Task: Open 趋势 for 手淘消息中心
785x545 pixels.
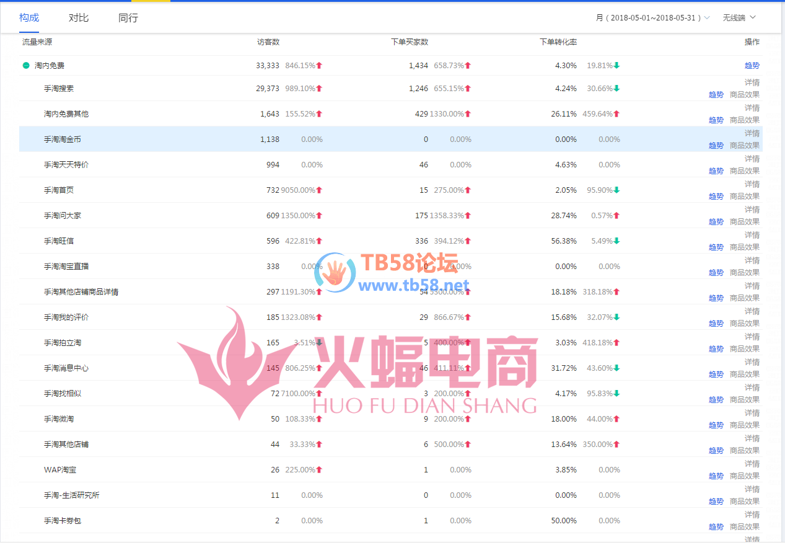Action: (x=716, y=374)
